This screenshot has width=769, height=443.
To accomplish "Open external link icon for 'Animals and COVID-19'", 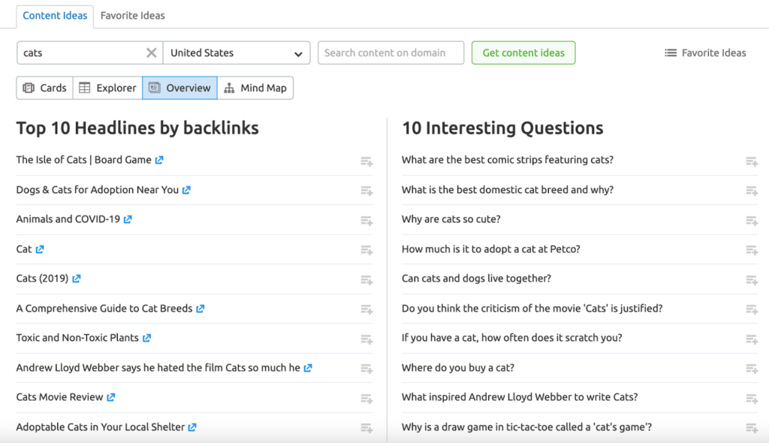I will click(128, 219).
